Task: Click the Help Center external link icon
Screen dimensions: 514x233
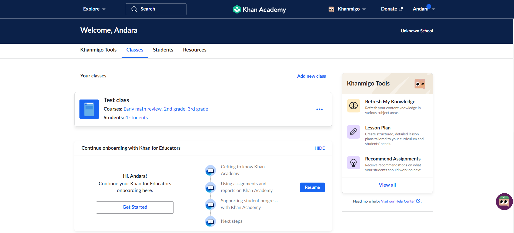Action: click(x=418, y=201)
